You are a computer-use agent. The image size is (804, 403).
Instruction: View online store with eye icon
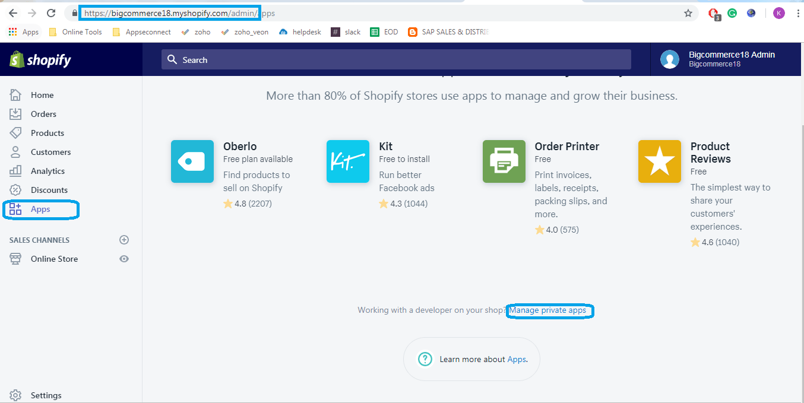pyautogui.click(x=124, y=259)
